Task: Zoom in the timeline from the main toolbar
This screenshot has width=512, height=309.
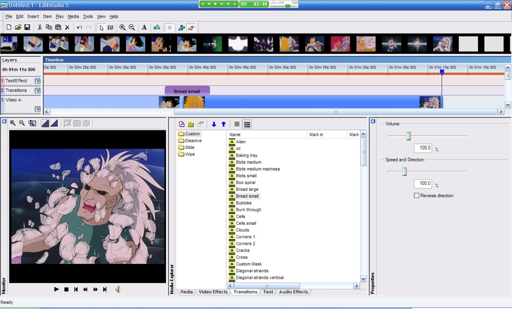Action: click(x=122, y=27)
